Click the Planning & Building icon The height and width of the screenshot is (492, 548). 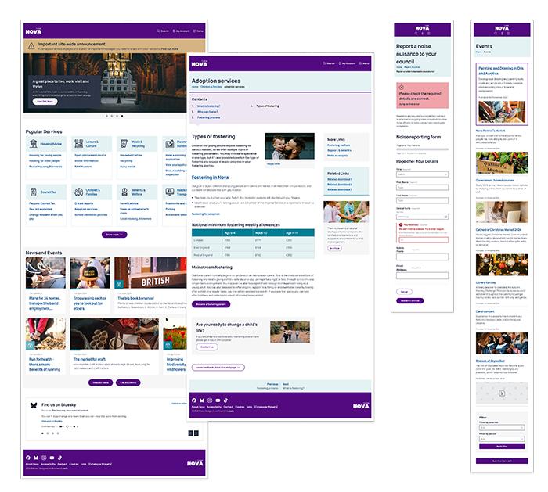pyautogui.click(x=170, y=143)
